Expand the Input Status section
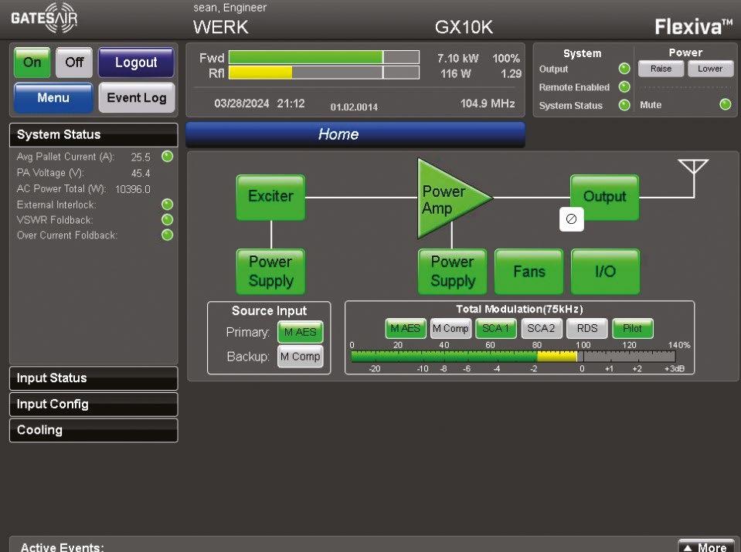 point(93,378)
